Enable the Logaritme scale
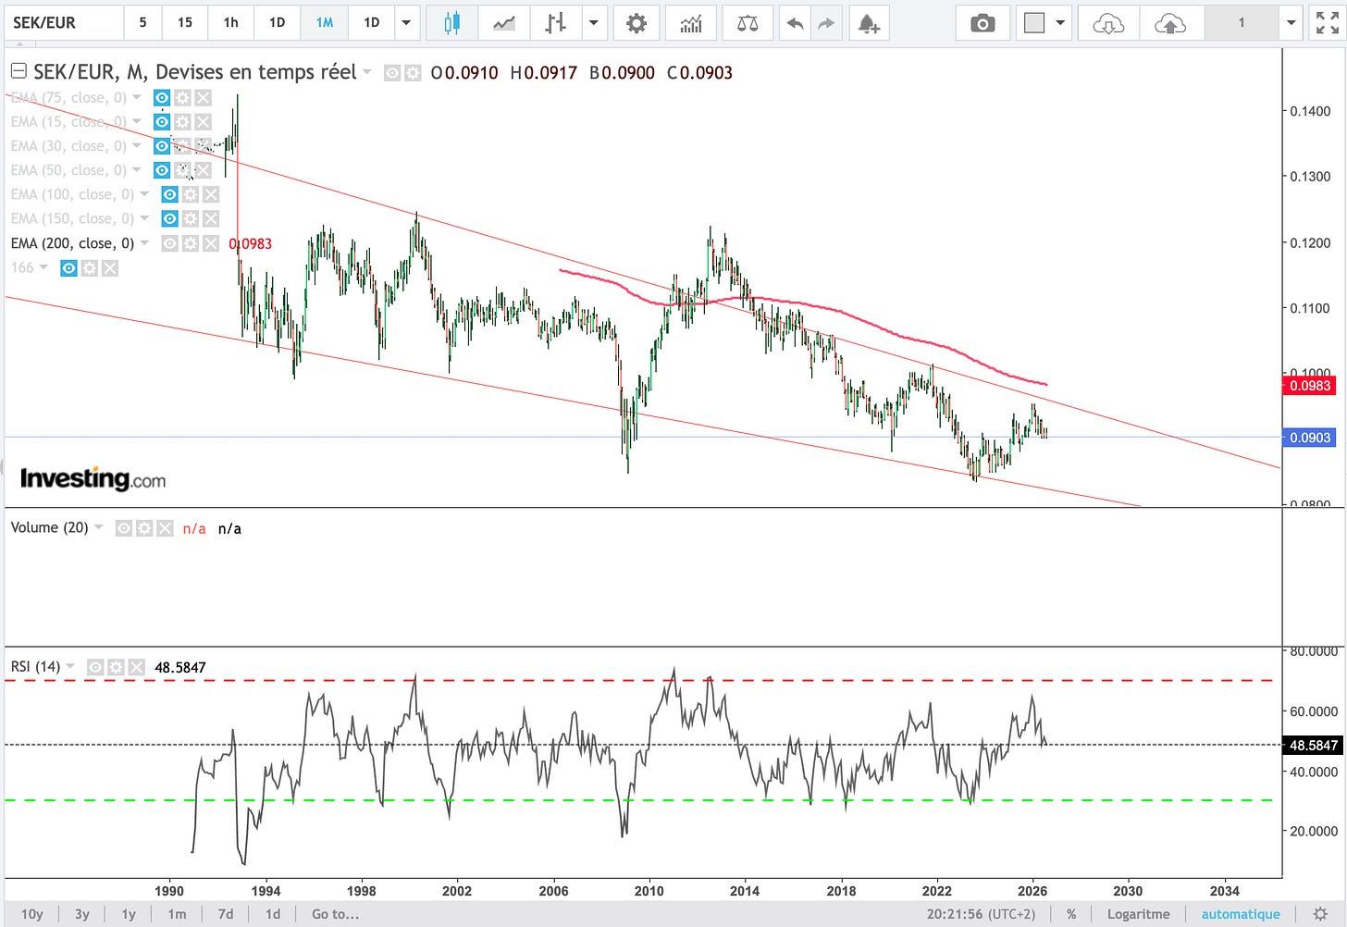 1139,914
